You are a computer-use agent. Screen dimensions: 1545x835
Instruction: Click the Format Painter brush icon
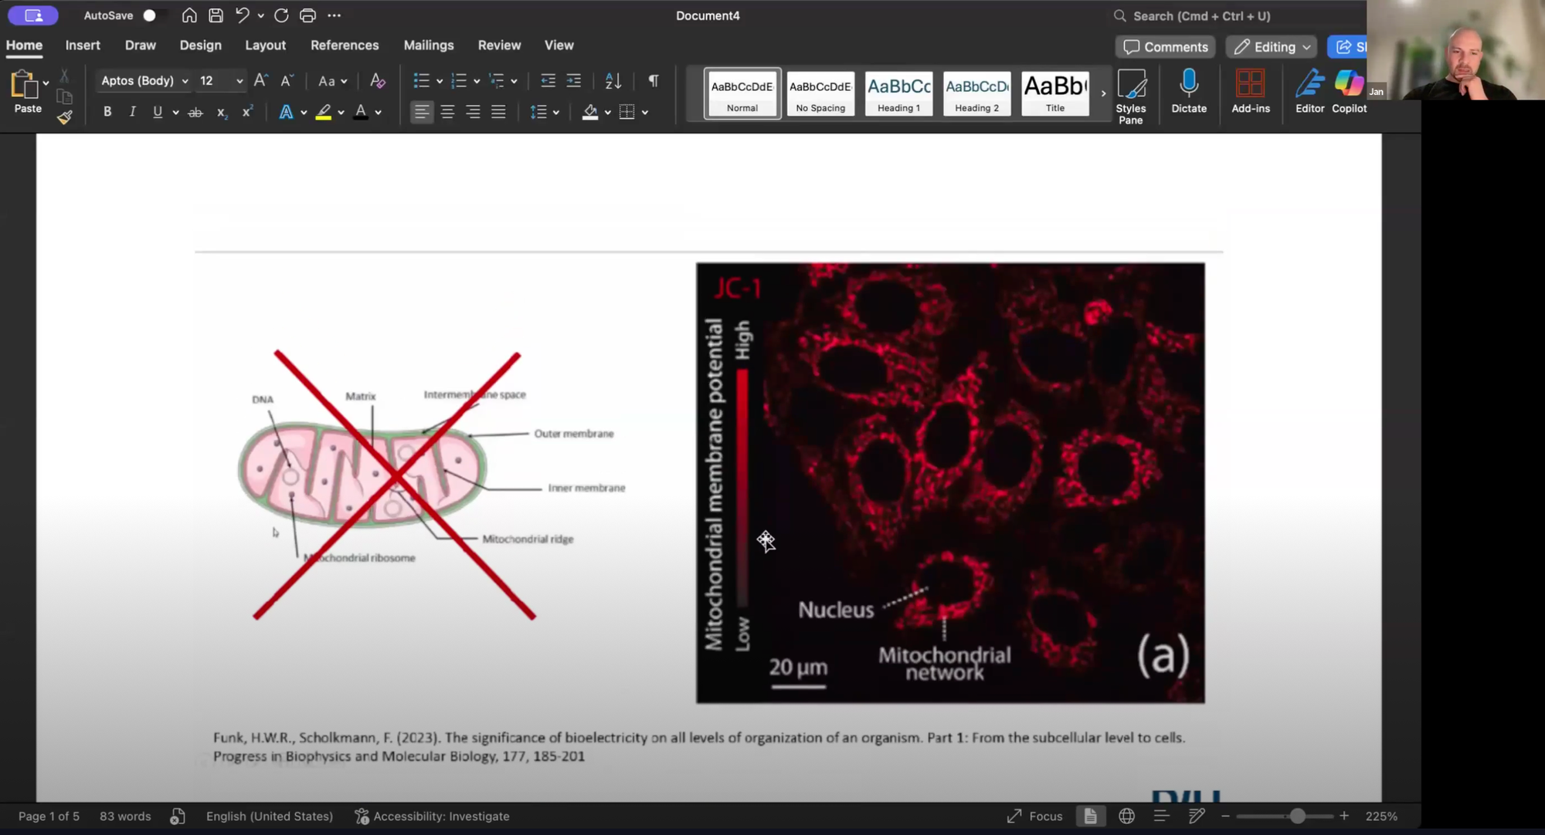[x=65, y=117]
